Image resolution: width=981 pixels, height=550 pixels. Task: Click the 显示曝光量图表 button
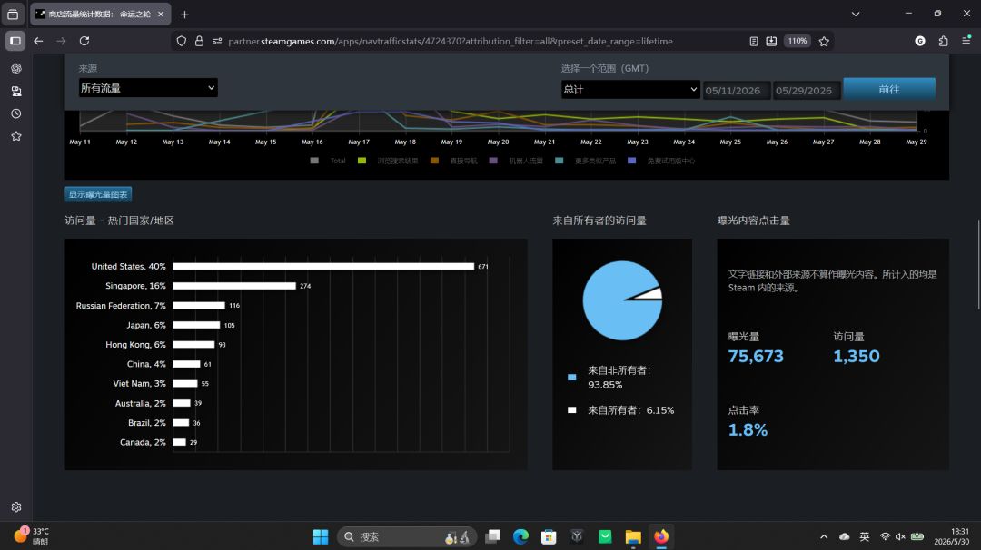(98, 194)
